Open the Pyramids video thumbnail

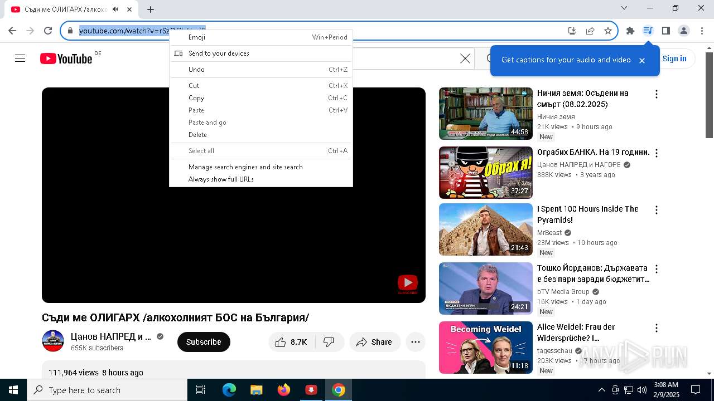486,229
